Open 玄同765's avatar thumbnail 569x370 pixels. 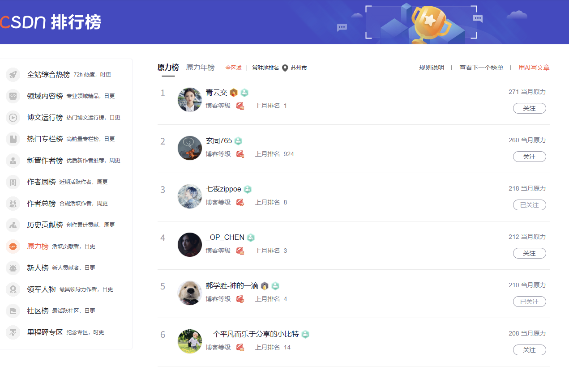tap(190, 148)
